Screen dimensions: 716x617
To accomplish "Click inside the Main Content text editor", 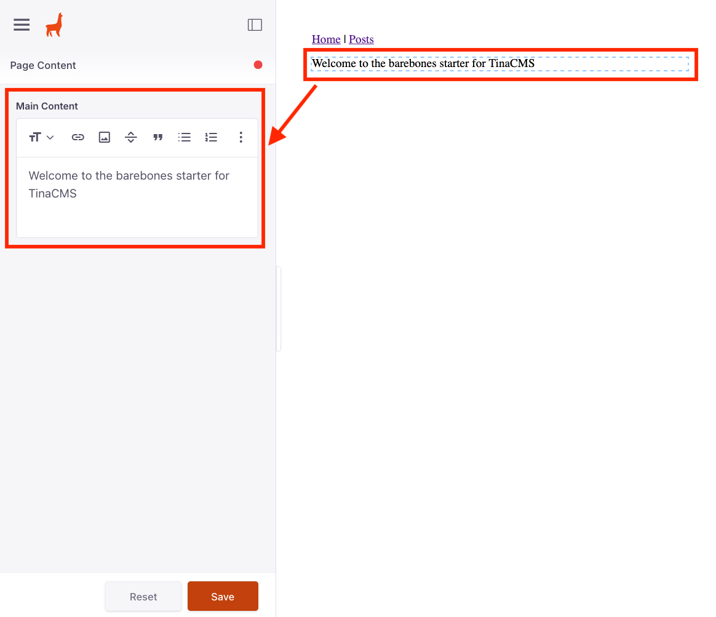I will 137,196.
